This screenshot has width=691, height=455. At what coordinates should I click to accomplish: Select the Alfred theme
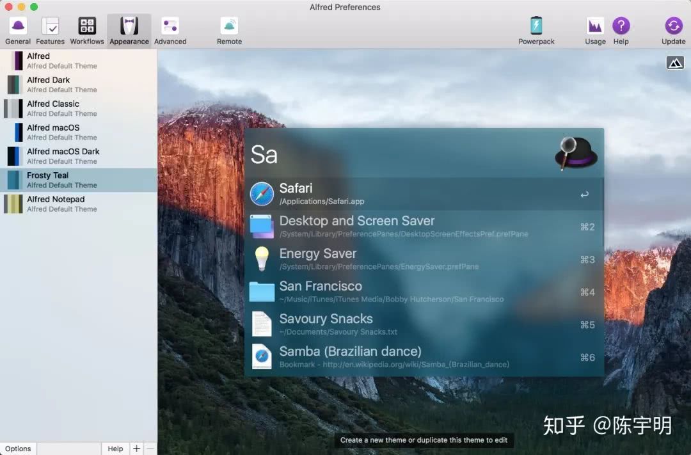point(79,61)
